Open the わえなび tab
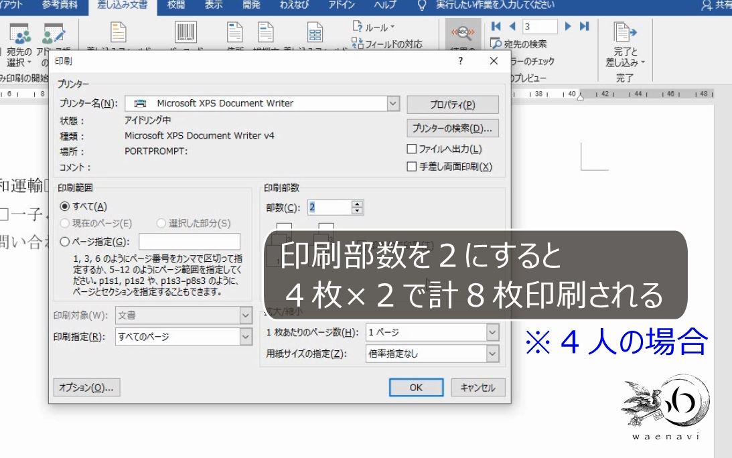Screen dimensions: 732x458 coord(294,5)
